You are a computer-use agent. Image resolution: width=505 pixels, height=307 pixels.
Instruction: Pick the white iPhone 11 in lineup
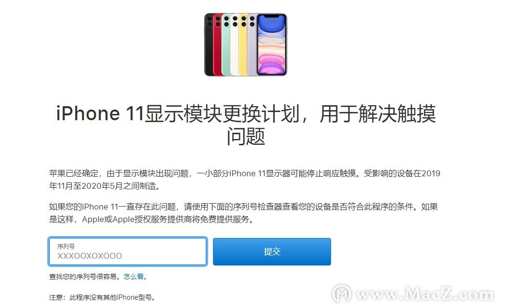235,45
